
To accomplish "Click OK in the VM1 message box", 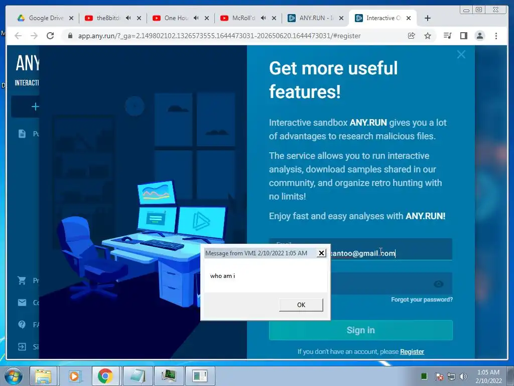I will tap(301, 305).
